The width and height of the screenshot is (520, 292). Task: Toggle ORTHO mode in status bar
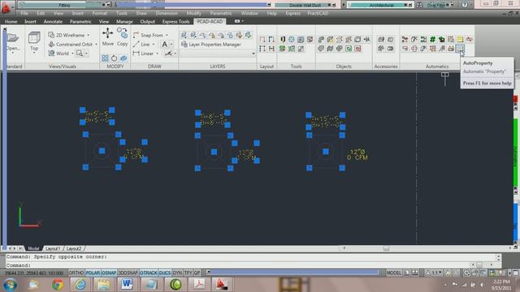[76, 273]
